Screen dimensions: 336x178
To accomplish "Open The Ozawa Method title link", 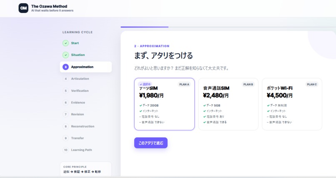I will (x=49, y=6).
